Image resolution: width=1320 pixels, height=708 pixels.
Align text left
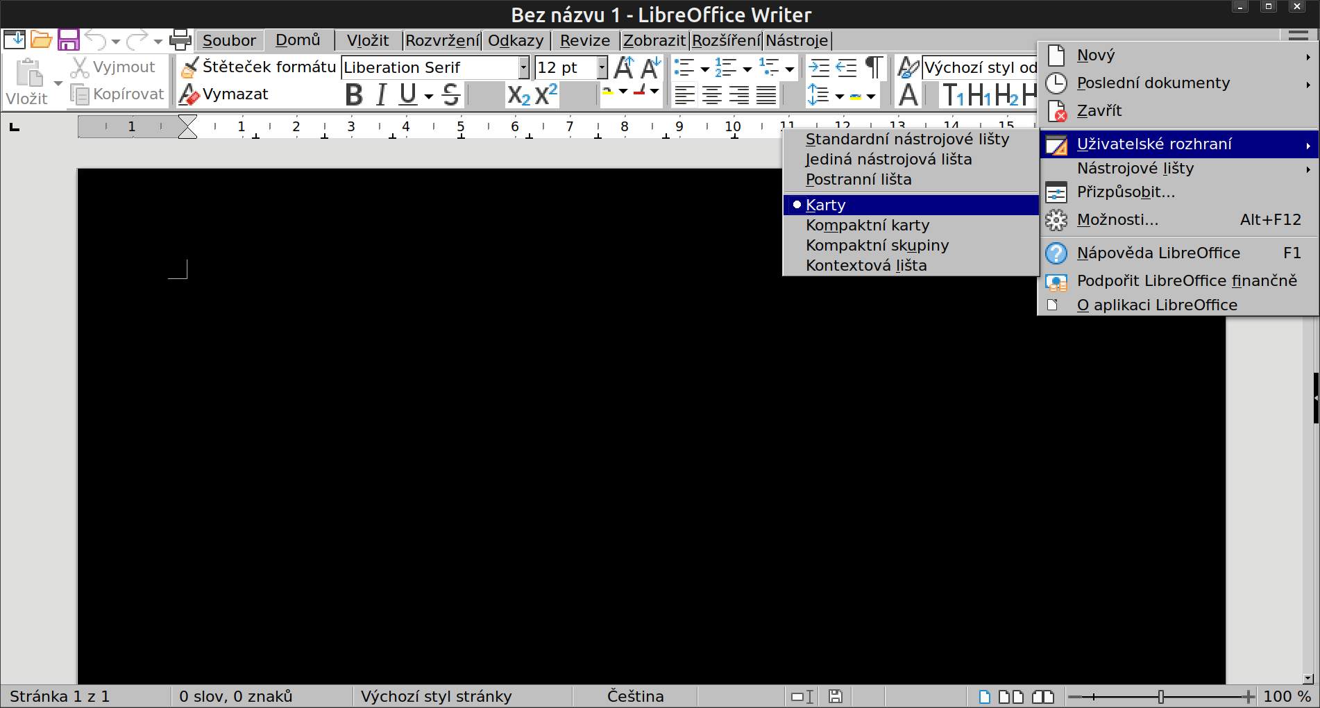coord(685,94)
